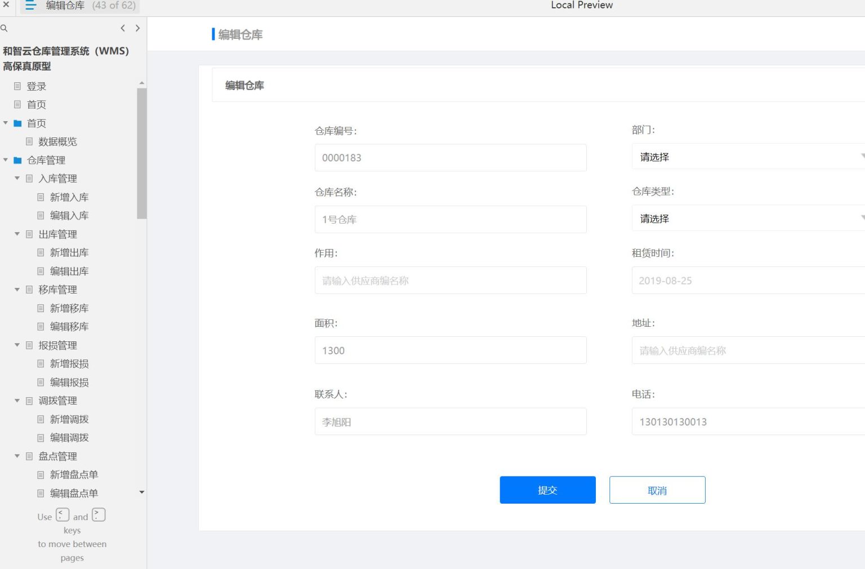Click the blue 提交 button
Image resolution: width=865 pixels, height=569 pixels.
tap(547, 490)
